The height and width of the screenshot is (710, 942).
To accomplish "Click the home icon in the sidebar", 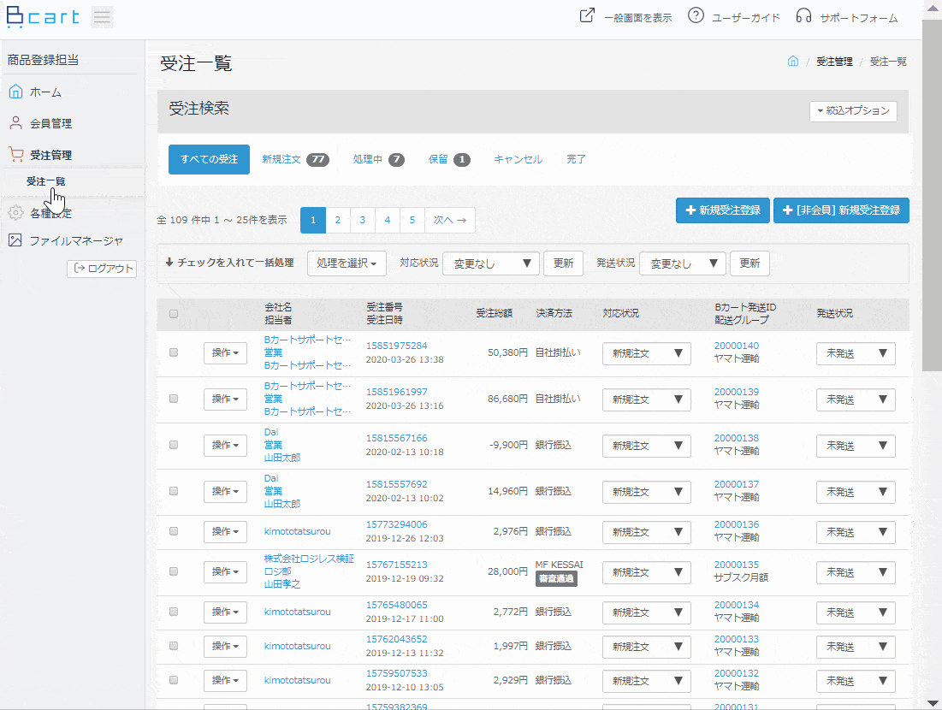I will coord(15,92).
